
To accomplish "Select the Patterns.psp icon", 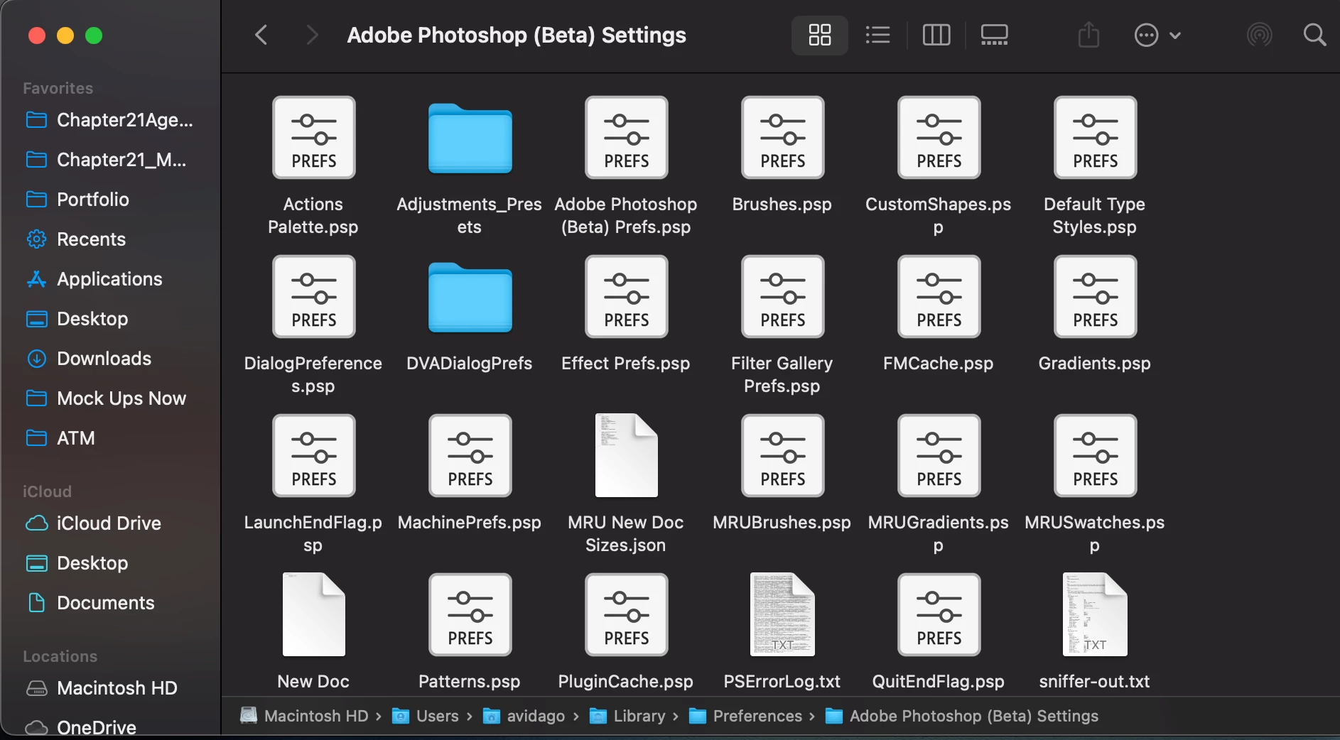I will coord(470,614).
